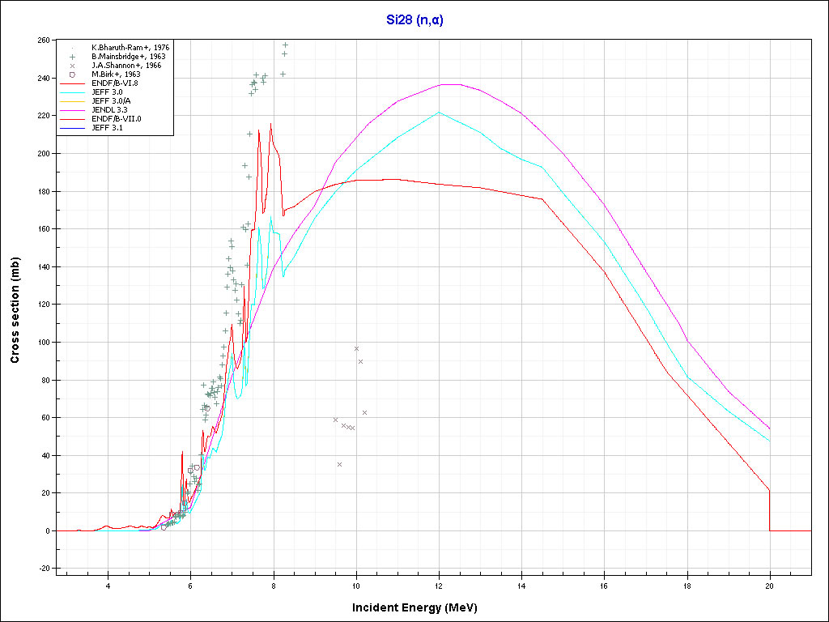The height and width of the screenshot is (622, 829).
Task: Click the 12 tick label on the x-axis
Action: (x=439, y=584)
